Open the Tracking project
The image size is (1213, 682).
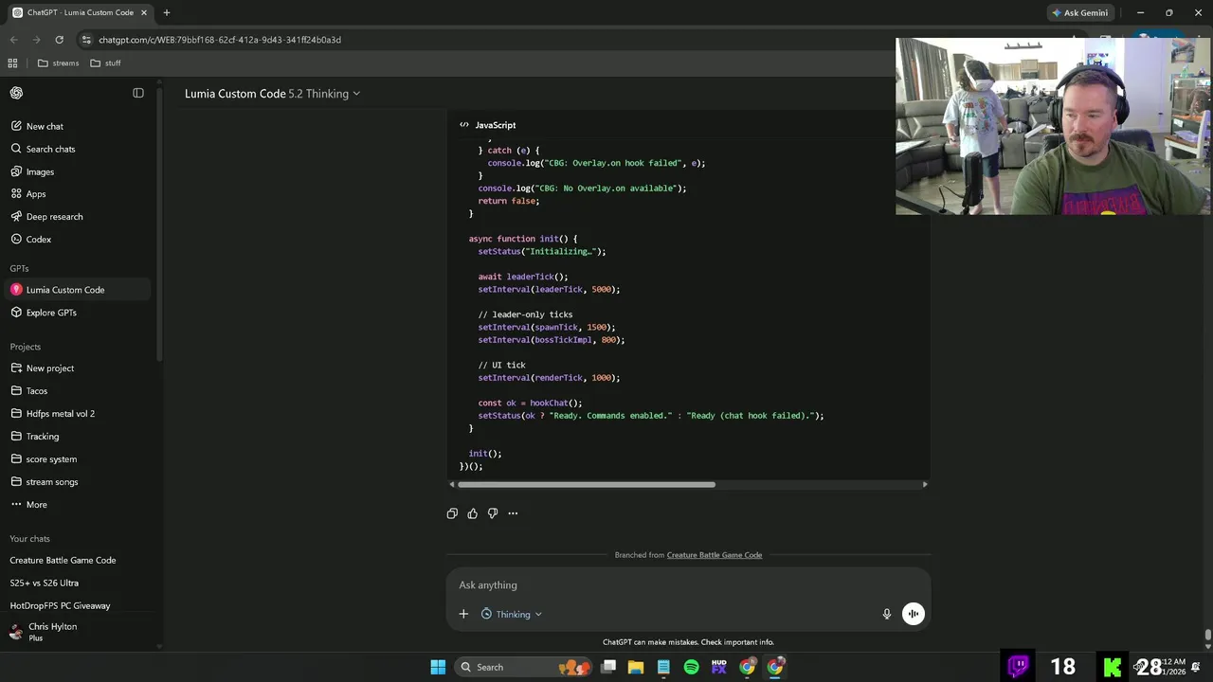click(x=77, y=437)
